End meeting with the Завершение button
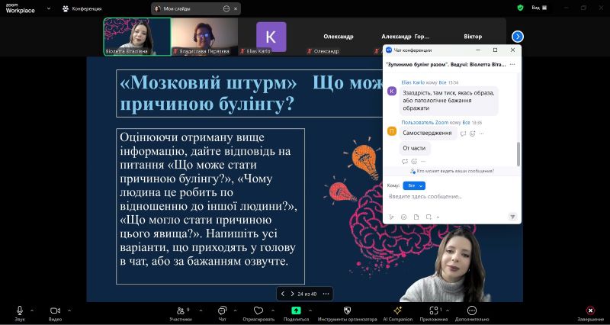 (x=590, y=313)
